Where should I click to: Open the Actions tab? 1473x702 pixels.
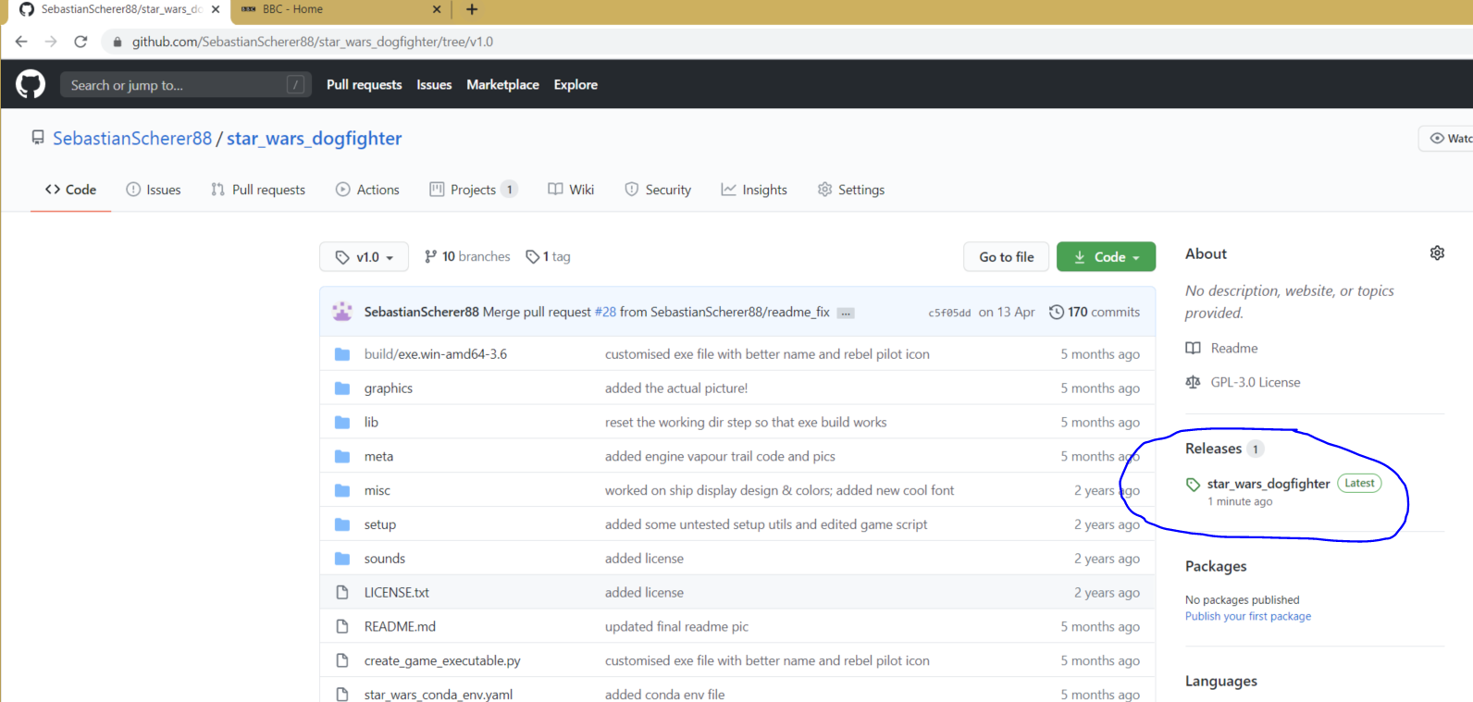pyautogui.click(x=367, y=190)
